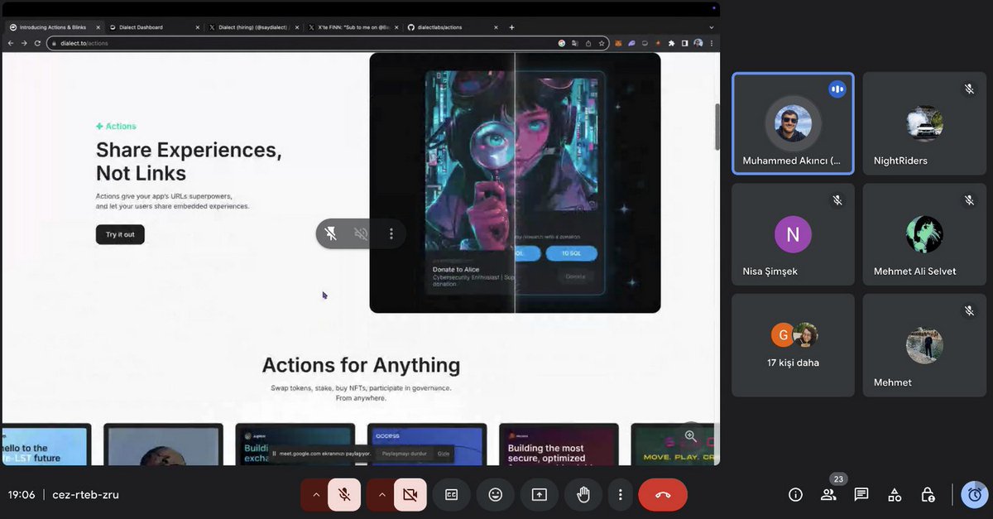
Task: Open Chrome three-dot menu
Action: pyautogui.click(x=712, y=43)
